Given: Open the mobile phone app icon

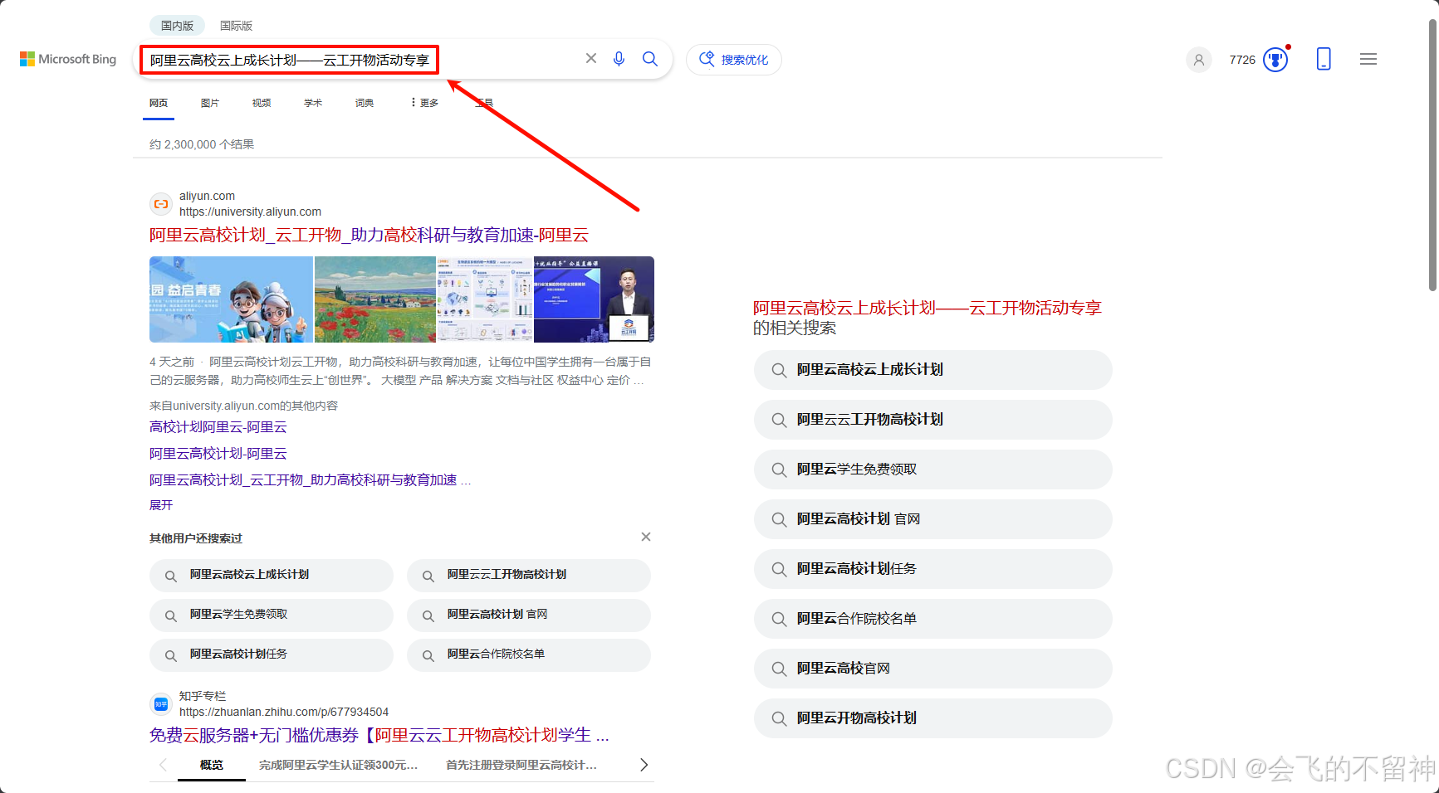Looking at the screenshot, I should pyautogui.click(x=1324, y=59).
